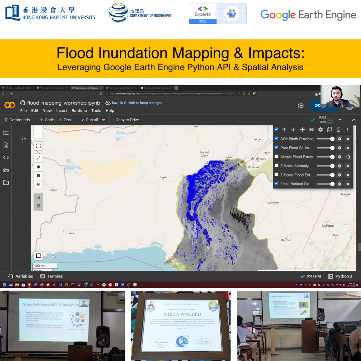The image size is (361, 361).
Task: Open settings gear for Z-Score Anomaly layer
Action: point(339,166)
